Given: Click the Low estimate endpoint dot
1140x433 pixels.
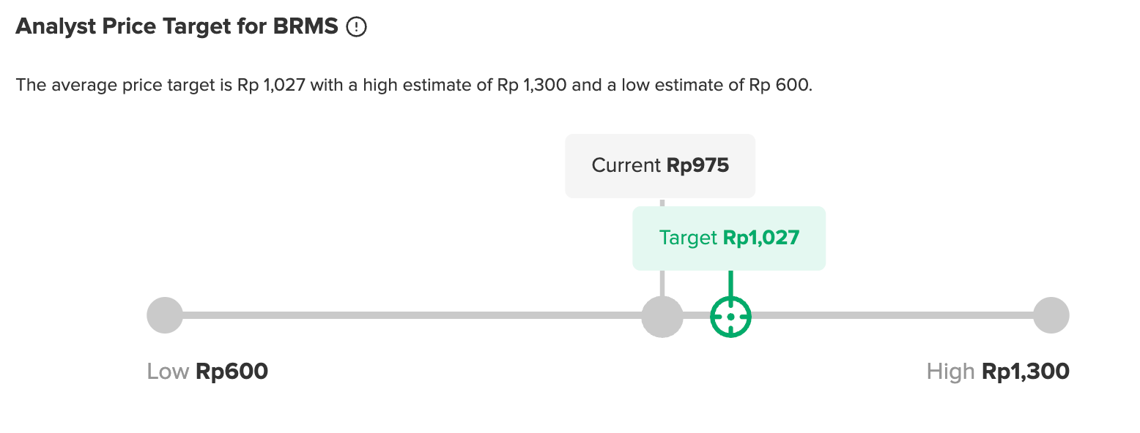Looking at the screenshot, I should [165, 315].
